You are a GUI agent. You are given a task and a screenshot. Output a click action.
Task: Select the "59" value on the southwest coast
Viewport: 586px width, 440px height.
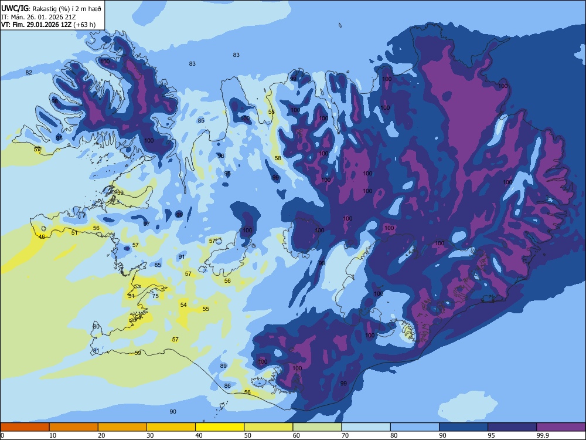point(138,353)
